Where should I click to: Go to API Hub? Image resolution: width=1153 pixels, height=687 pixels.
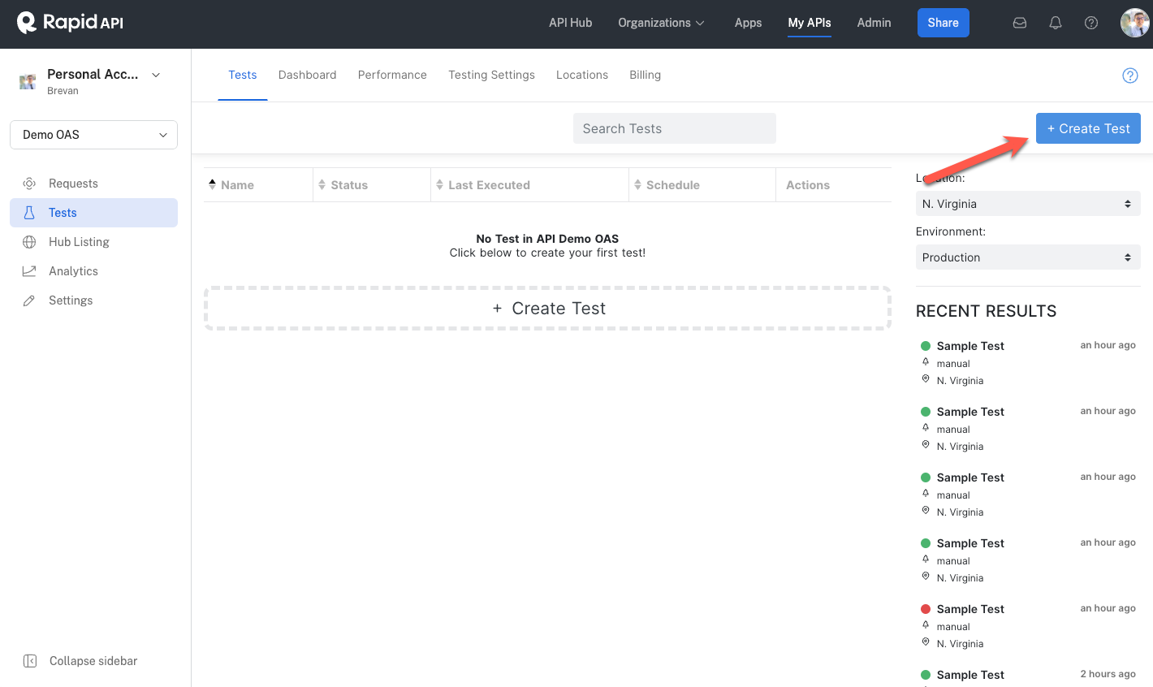point(570,23)
